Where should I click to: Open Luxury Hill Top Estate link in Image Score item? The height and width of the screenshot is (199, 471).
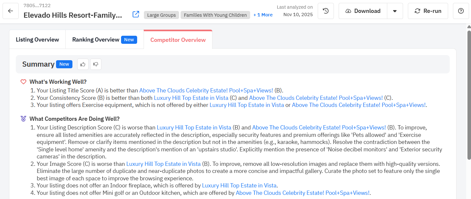click(x=163, y=164)
